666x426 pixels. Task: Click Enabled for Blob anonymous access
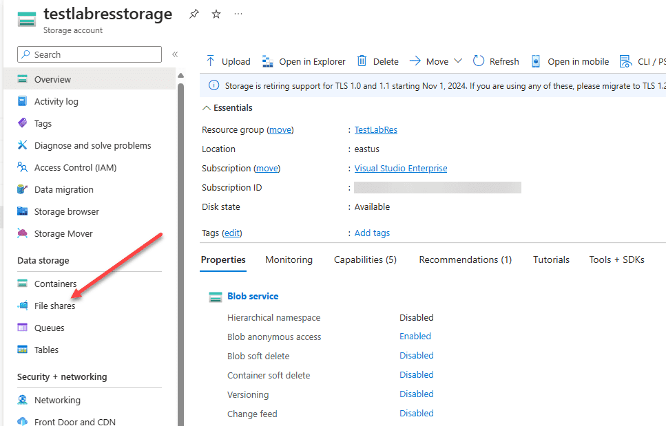(x=415, y=336)
